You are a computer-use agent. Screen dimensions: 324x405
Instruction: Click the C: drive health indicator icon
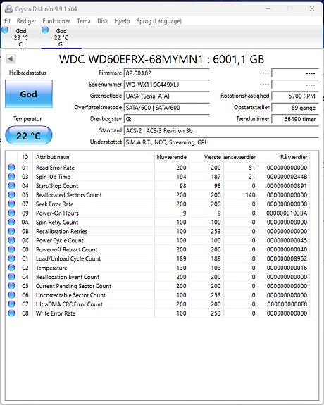[x=5, y=30]
